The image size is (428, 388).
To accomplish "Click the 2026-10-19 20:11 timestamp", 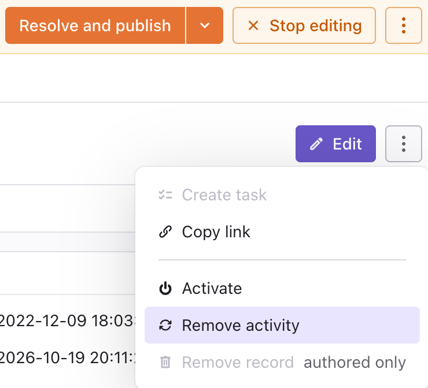I will tap(67, 357).
